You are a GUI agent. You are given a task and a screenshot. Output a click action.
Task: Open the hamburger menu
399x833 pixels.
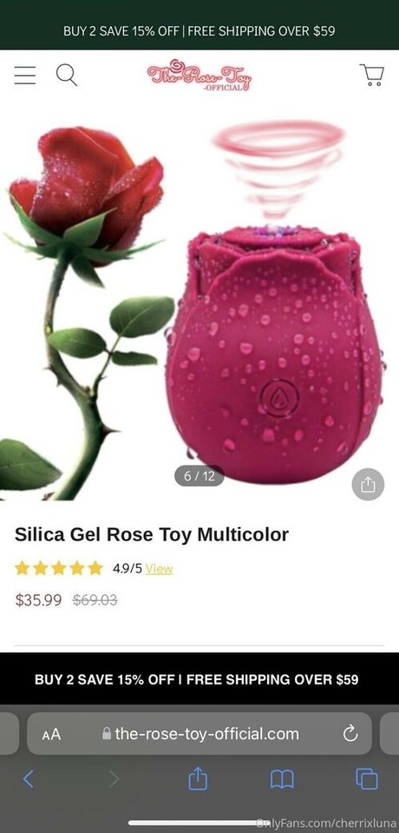pos(25,75)
